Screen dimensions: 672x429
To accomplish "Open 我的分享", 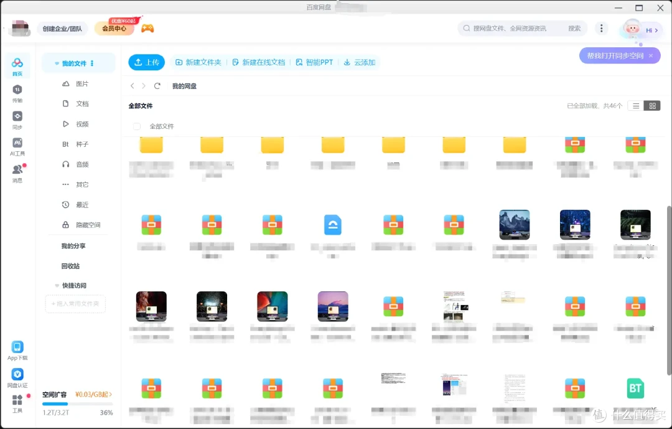I will [73, 246].
